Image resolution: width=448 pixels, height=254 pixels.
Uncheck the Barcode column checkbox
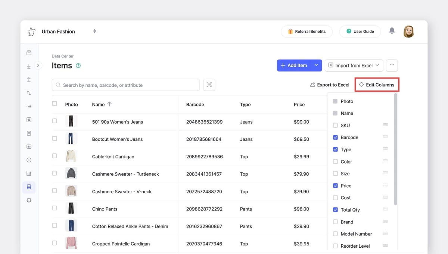[335, 137]
